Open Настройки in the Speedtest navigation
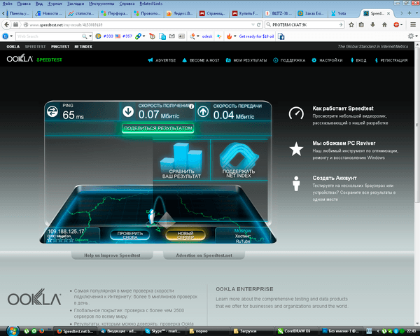Viewport: 420px width, 336px height. 328,60
